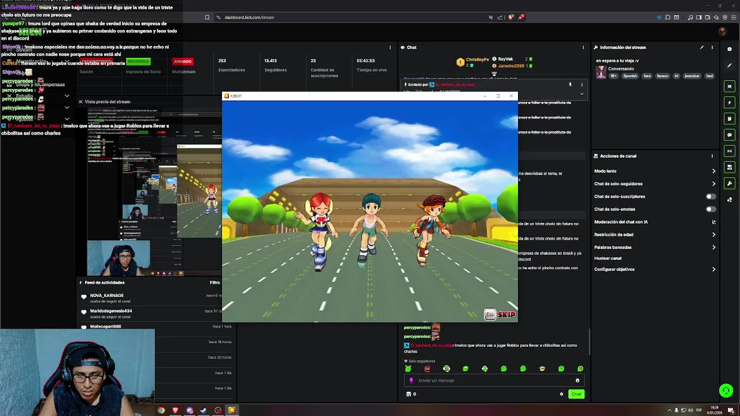This screenshot has width=740, height=416.
Task: Click the 13.412 Seguidores stat
Action: coord(275,65)
